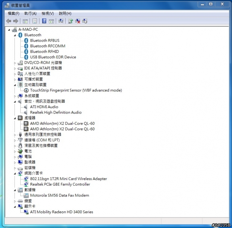Screen dimensions: 232x228
Task: Select Realtek High Definition Audio
Action: 56,112
